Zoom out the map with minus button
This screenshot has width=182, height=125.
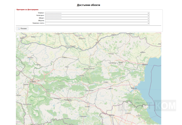pyautogui.click(x=18, y=37)
